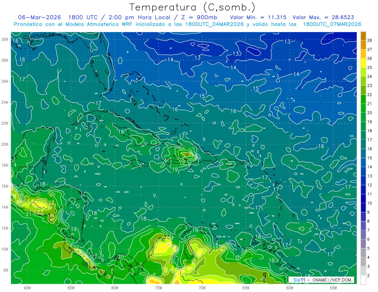This screenshot has height=292, width=378.
Task: Click the "55W" longitude axis label
Action: coord(334,288)
